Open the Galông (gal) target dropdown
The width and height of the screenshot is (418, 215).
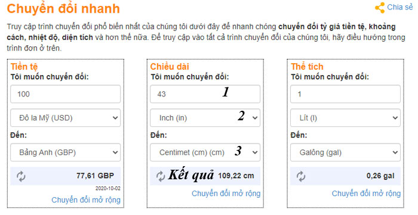pos(345,152)
